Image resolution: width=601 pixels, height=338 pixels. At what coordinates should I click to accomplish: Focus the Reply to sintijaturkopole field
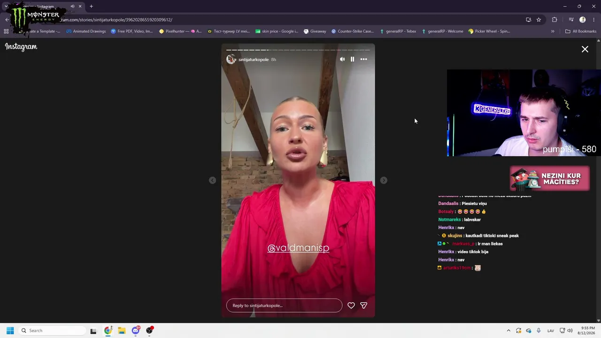pos(284,305)
